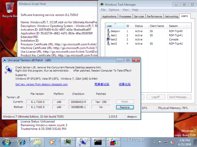Click the Logoff button

(x=156, y=97)
